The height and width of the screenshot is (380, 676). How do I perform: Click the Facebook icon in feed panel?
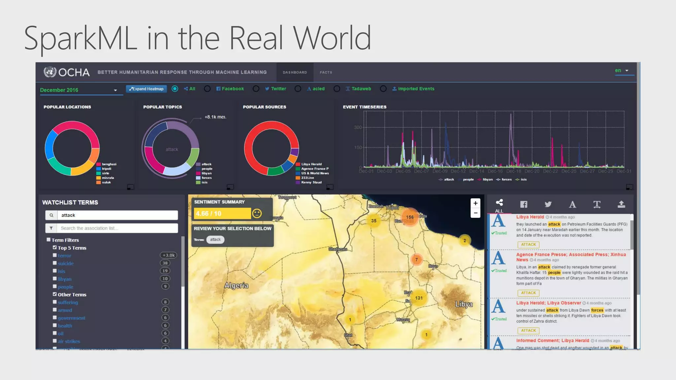(x=524, y=205)
